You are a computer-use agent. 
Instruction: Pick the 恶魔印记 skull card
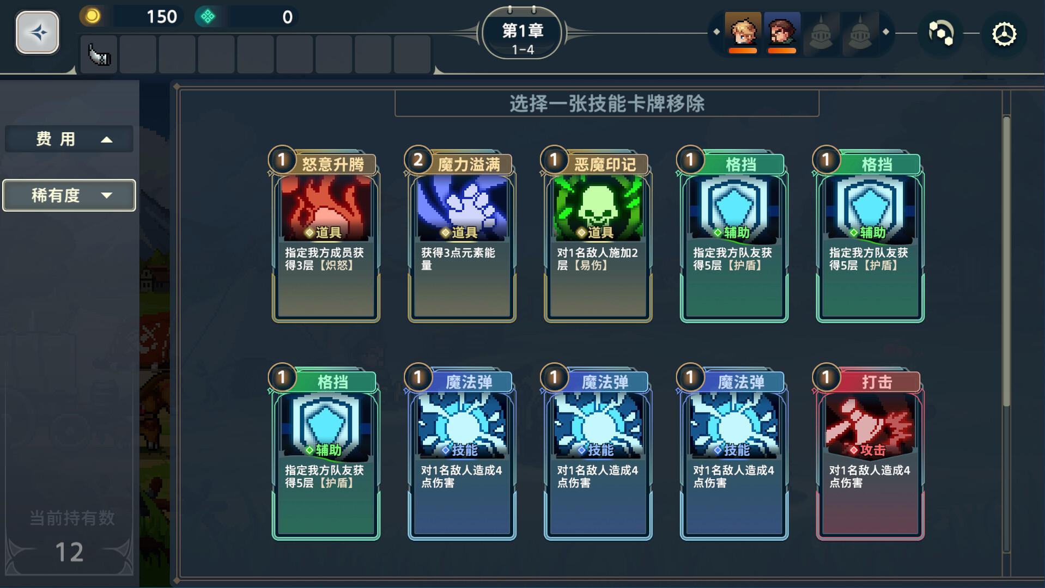[597, 235]
